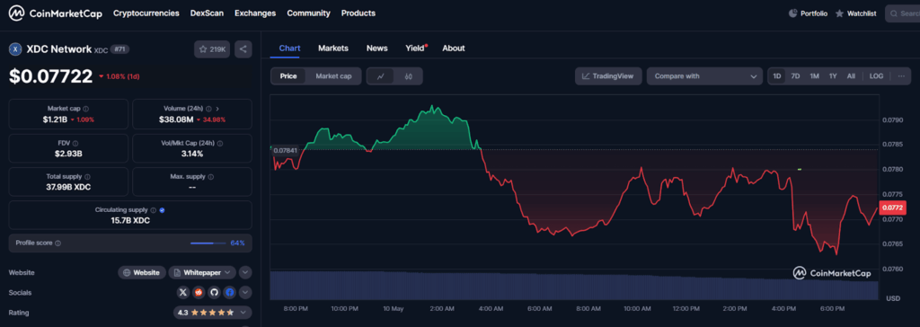Click the chart volume bar area
920x327 pixels.
574,286
